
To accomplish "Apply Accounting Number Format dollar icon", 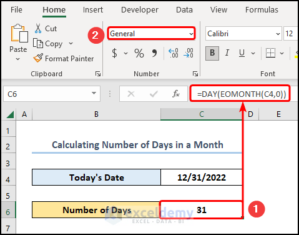I will tap(114, 53).
